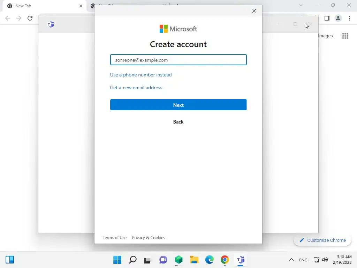Image resolution: width=357 pixels, height=268 pixels.
Task: Click the blue Next button
Action: point(178,105)
